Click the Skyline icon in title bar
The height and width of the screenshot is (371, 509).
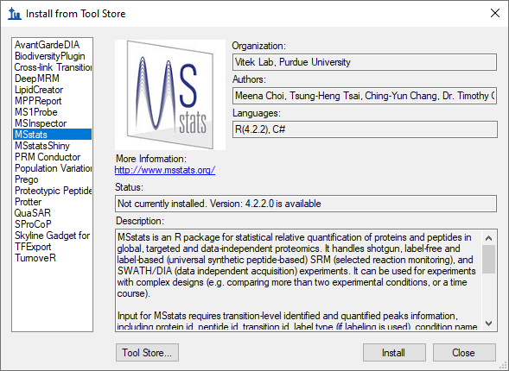(x=15, y=14)
